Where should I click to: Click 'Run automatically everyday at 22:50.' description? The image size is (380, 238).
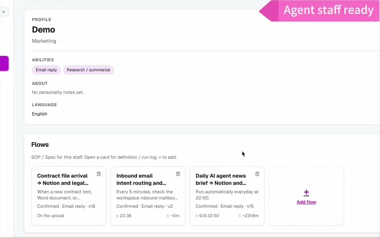click(x=227, y=195)
